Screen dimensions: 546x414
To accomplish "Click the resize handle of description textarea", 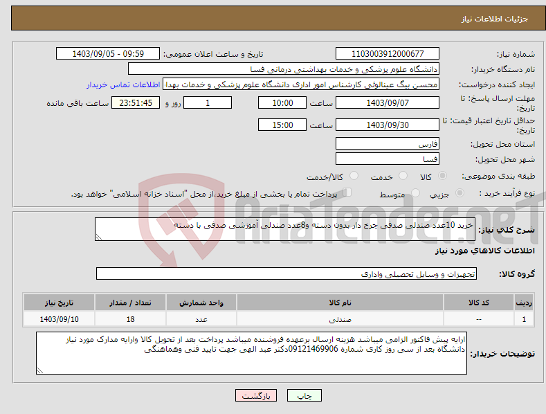I will pos(99,237).
